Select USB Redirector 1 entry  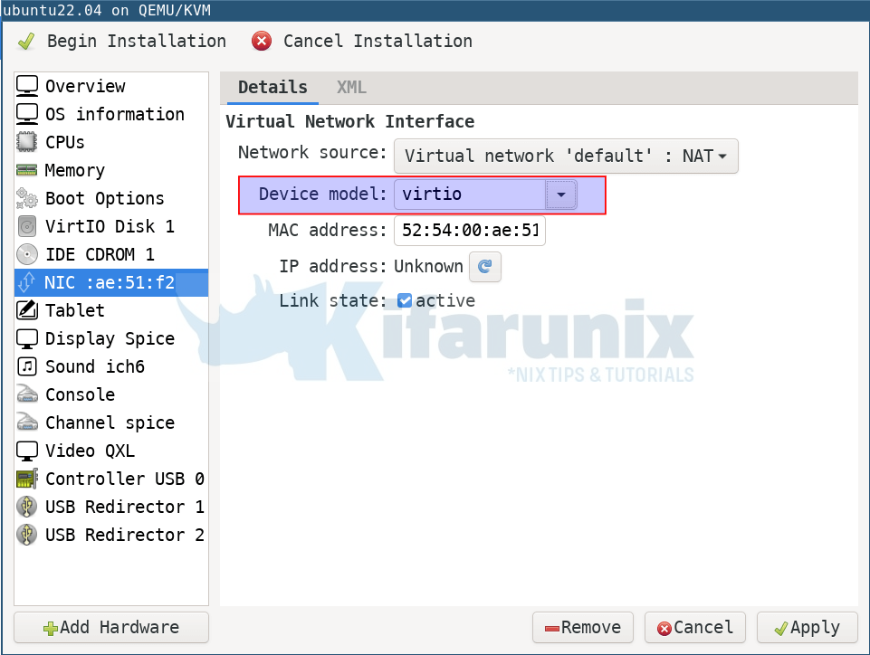click(111, 507)
